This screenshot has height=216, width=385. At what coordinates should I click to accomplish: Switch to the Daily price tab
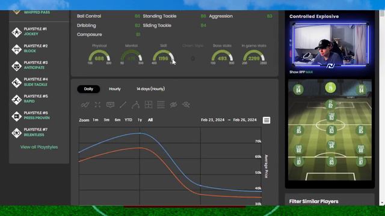coord(88,89)
